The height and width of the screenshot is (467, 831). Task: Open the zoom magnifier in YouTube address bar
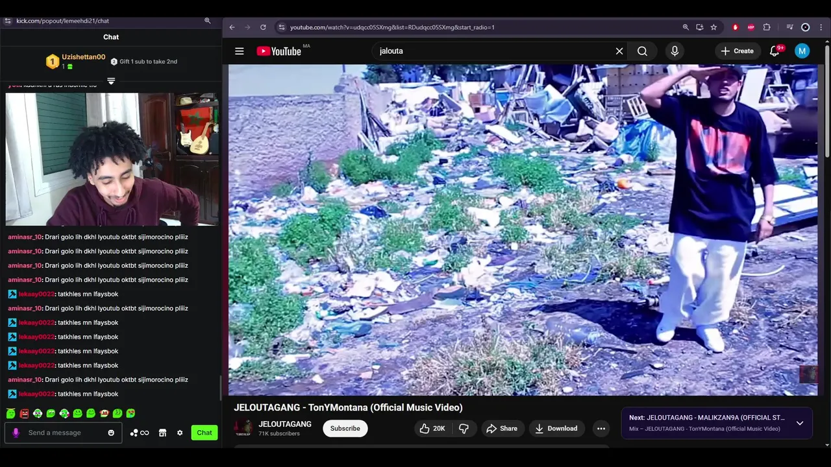[x=686, y=27]
